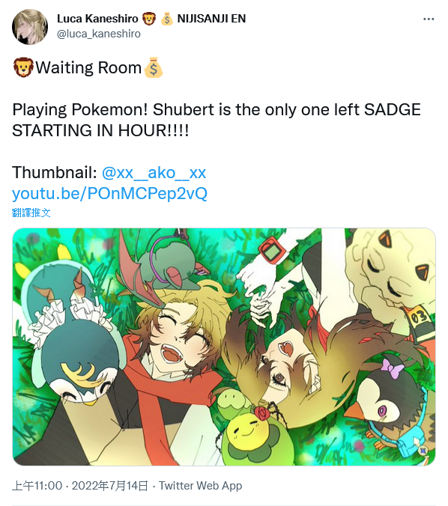
Task: Click the money bag emoji beside the display name
Action: pyautogui.click(x=166, y=19)
